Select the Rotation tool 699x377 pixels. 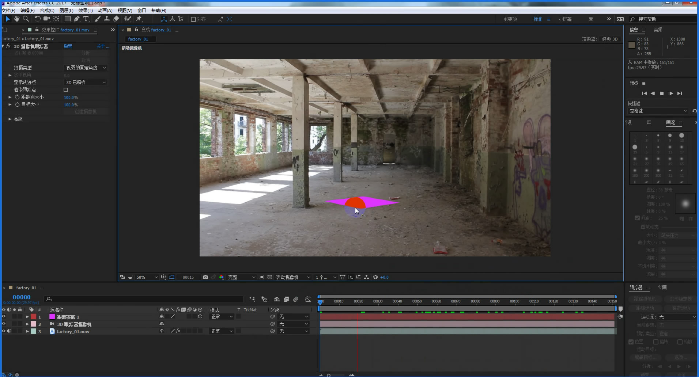click(37, 19)
